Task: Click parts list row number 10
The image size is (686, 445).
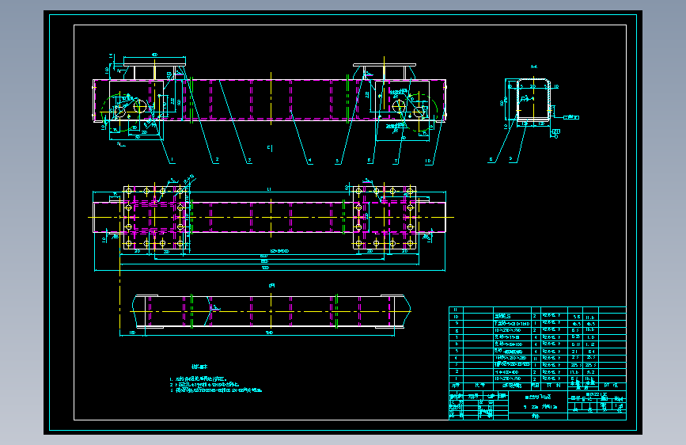Action: click(537, 316)
